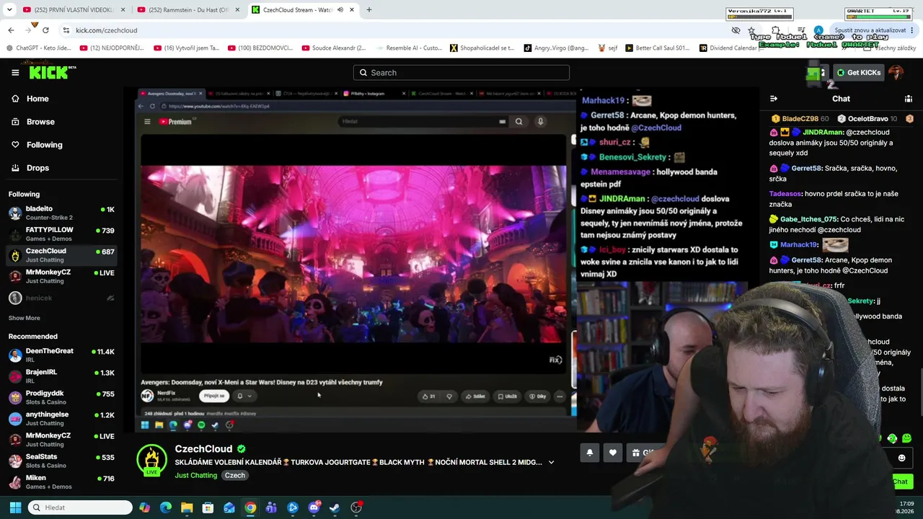Collapse the chat panel with arrow icon

(774, 99)
